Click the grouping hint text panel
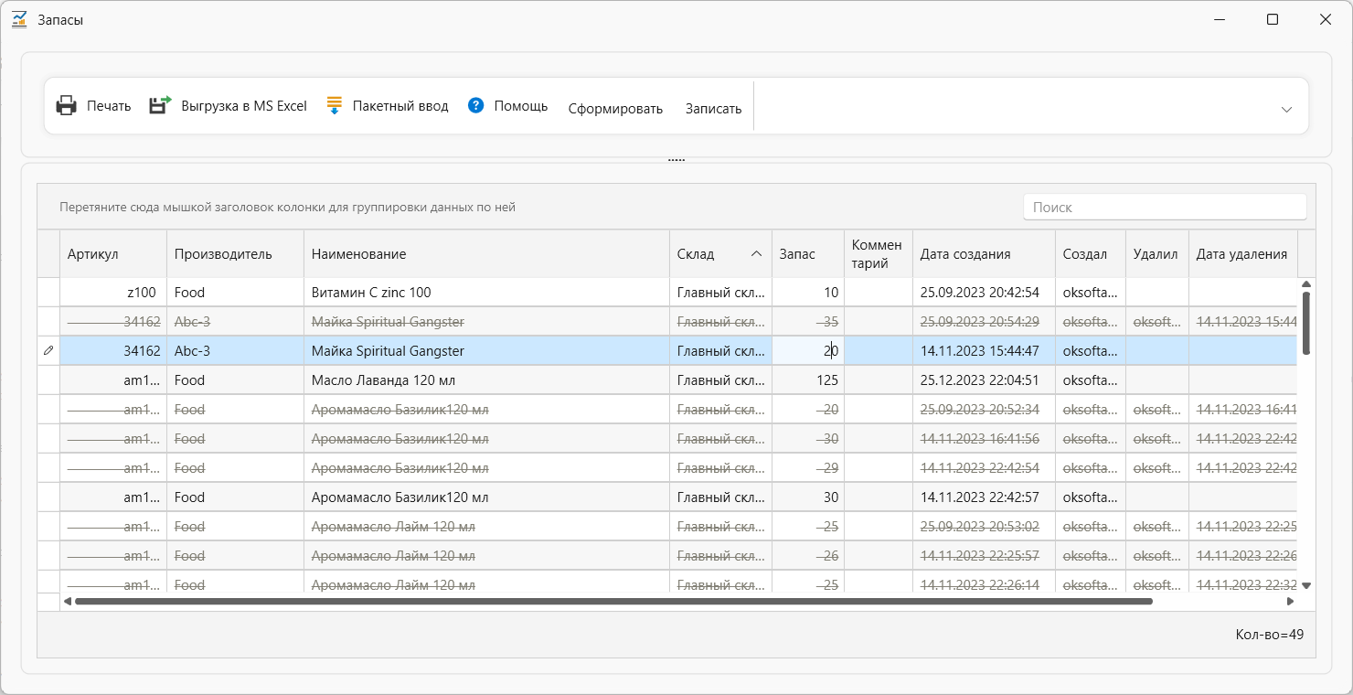Viewport: 1353px width, 695px height. pyautogui.click(x=287, y=207)
